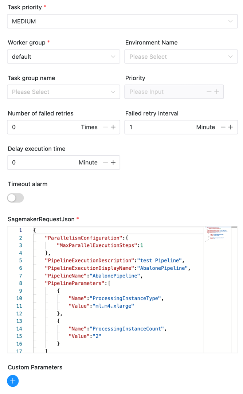Click plus icon to add custom parameter

13,381
